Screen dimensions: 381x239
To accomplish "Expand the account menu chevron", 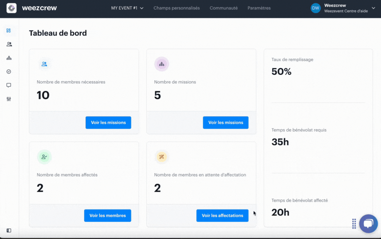I will tap(374, 8).
